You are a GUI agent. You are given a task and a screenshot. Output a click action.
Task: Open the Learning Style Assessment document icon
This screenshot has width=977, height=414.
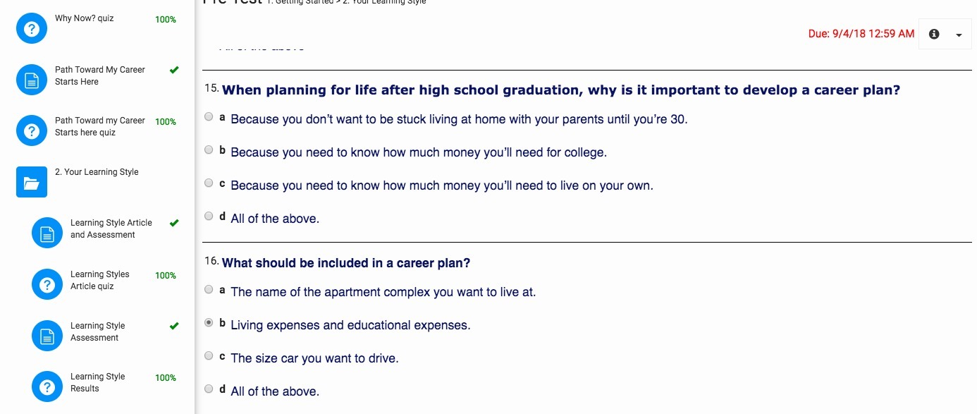pos(47,336)
